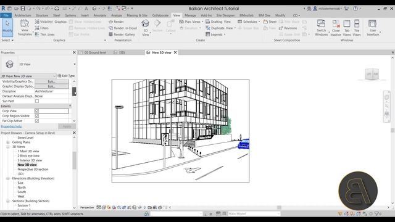Open the Legends tool
Image resolution: width=395 pixels, height=222 pixels.
215,35
